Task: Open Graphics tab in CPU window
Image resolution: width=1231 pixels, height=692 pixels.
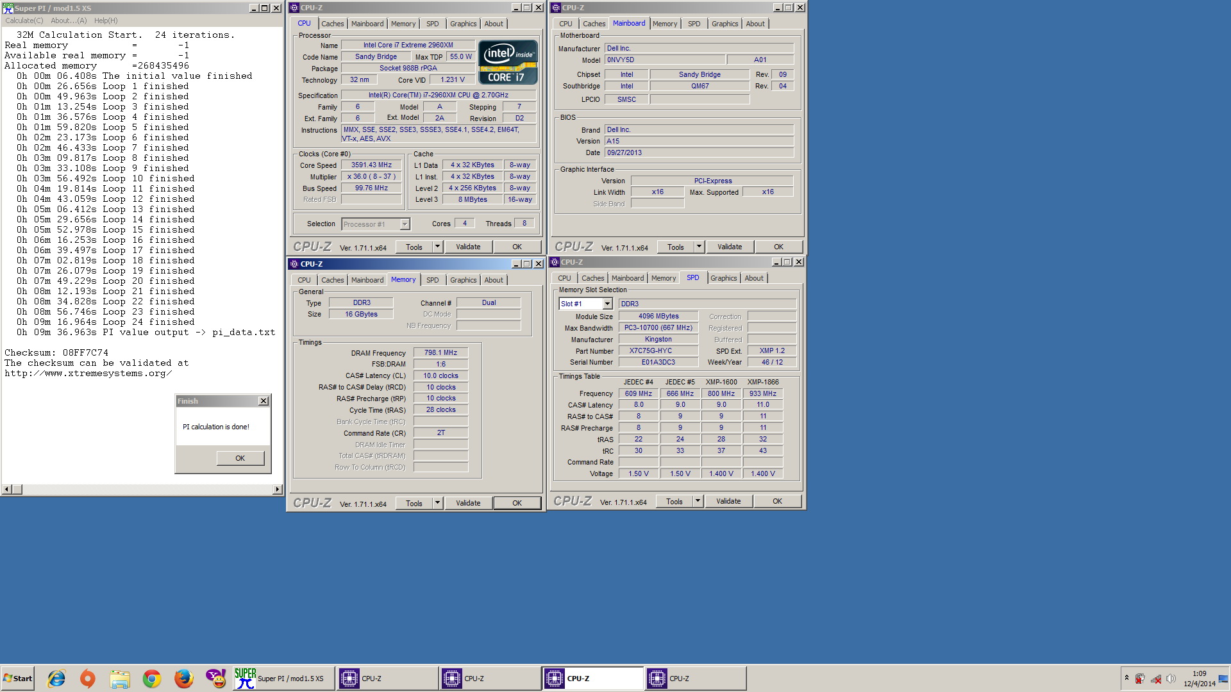Action: click(463, 24)
